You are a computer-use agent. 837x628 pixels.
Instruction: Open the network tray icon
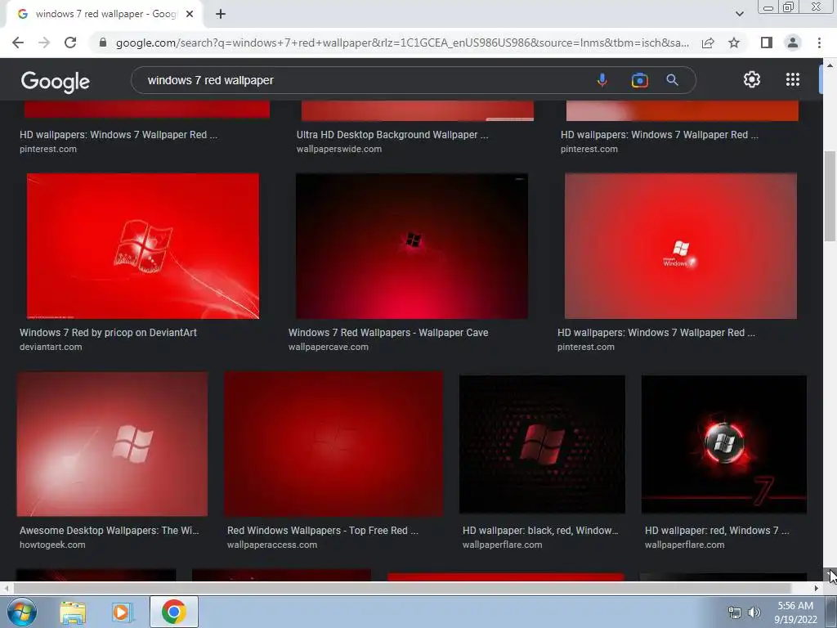pos(735,612)
